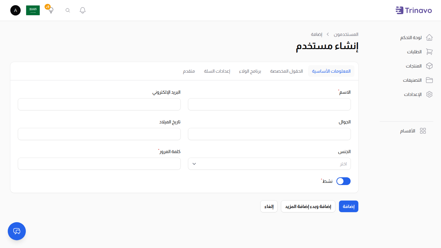The height and width of the screenshot is (248, 441).
Task: Open notifications via the bell icon
Action: (x=82, y=10)
